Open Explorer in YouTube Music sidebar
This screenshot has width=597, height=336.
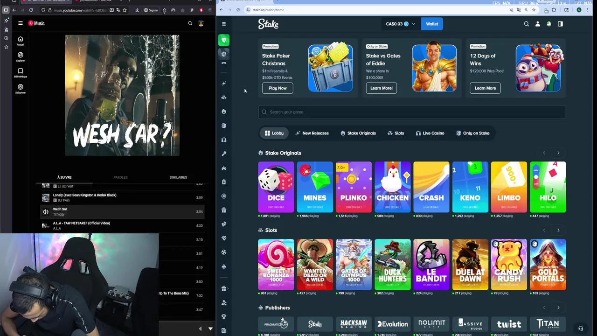pyautogui.click(x=21, y=56)
